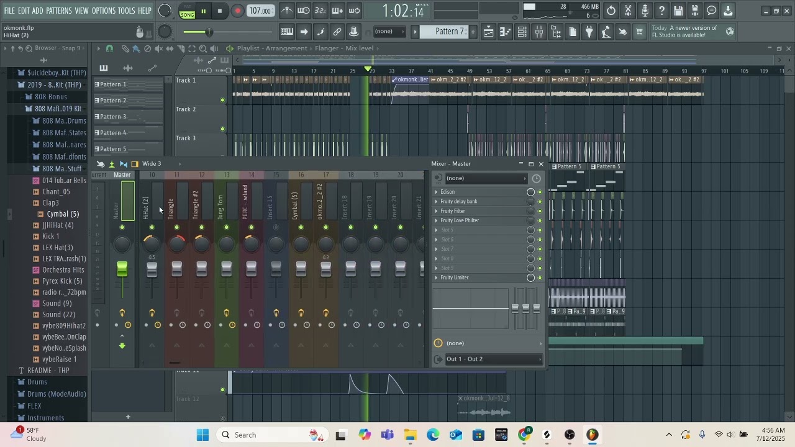
Task: Click the Pattern 7 selector
Action: pyautogui.click(x=444, y=32)
